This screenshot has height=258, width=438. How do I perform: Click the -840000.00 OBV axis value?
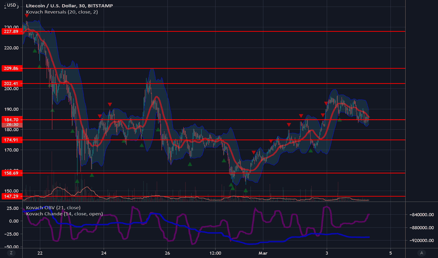[422, 214]
